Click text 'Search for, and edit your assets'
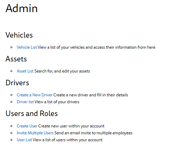 (x=62, y=71)
